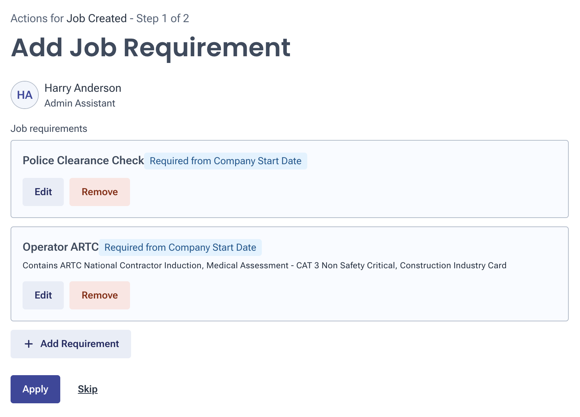This screenshot has width=580, height=417.
Task: Select the 'Job Created' breadcrumb text
Action: 97,18
